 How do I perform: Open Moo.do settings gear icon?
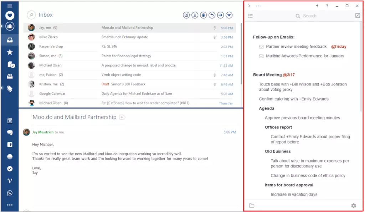pyautogui.click(x=354, y=206)
